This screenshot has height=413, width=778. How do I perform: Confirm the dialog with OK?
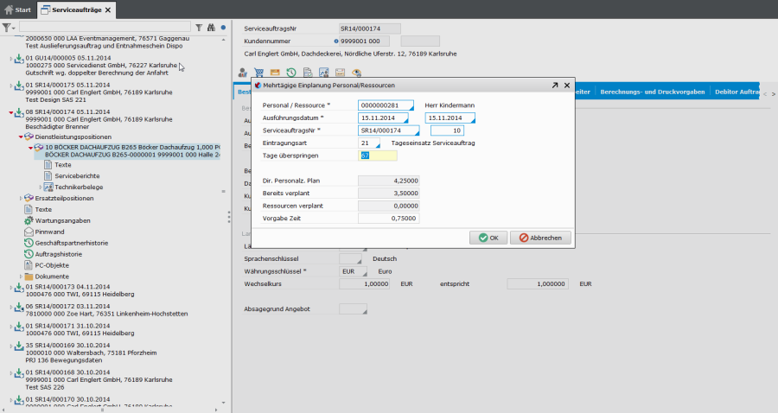click(488, 238)
